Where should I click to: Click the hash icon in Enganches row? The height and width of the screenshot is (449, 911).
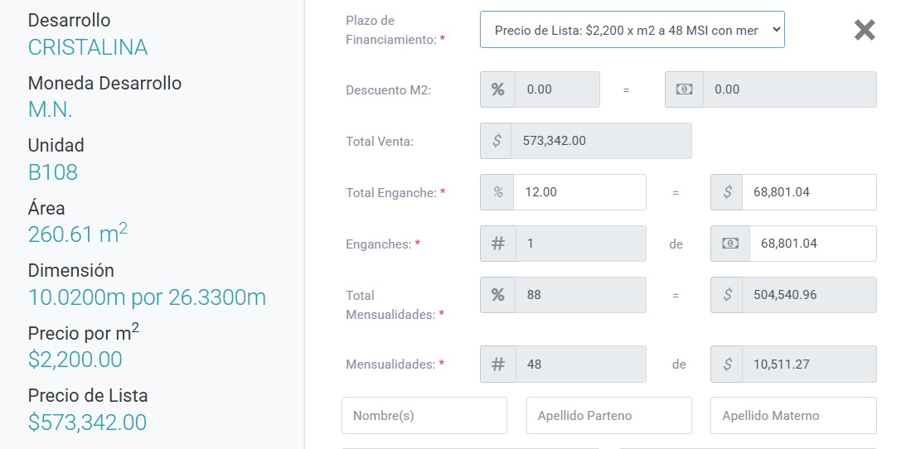(x=498, y=244)
